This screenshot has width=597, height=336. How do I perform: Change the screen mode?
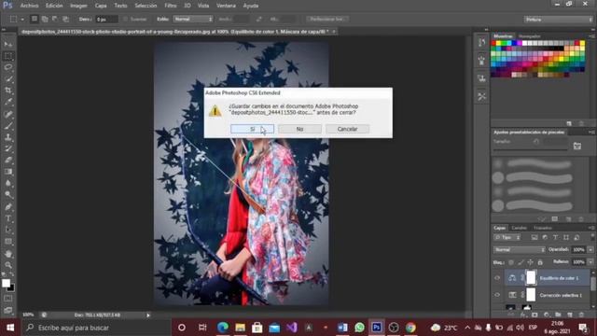tap(8, 310)
